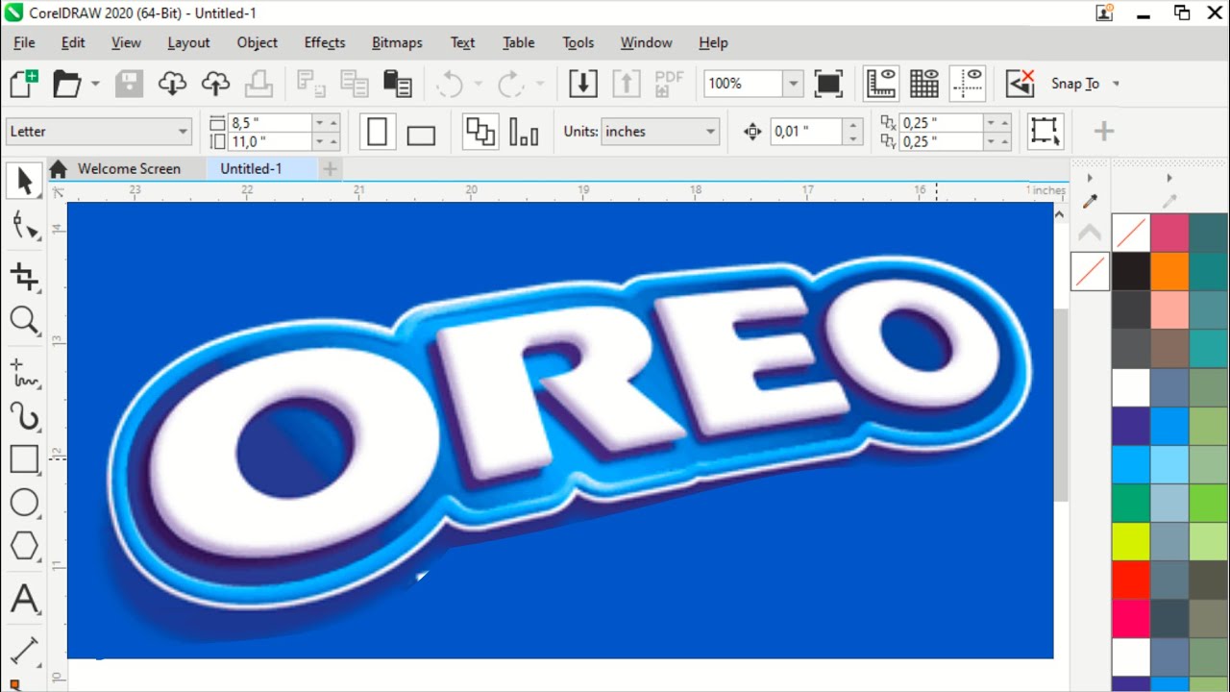Click the Paste clipboard icon
1230x692 pixels.
[397, 84]
